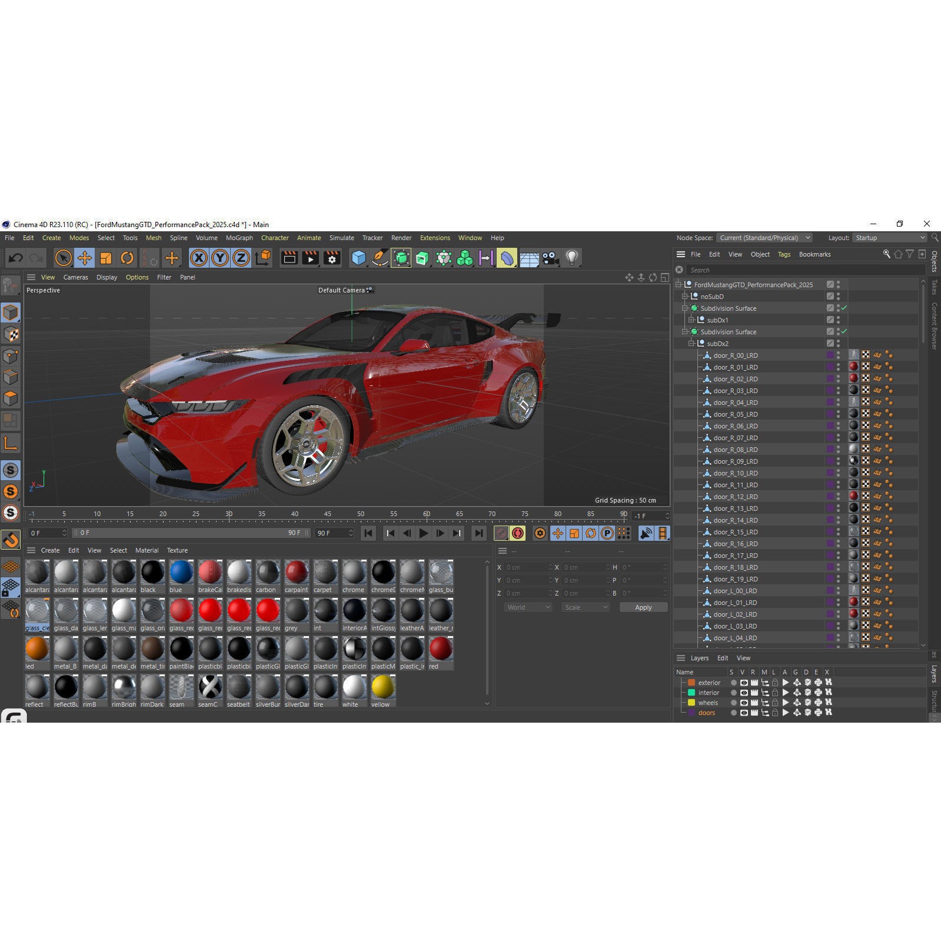Toggle visibility of doors layer

744,713
